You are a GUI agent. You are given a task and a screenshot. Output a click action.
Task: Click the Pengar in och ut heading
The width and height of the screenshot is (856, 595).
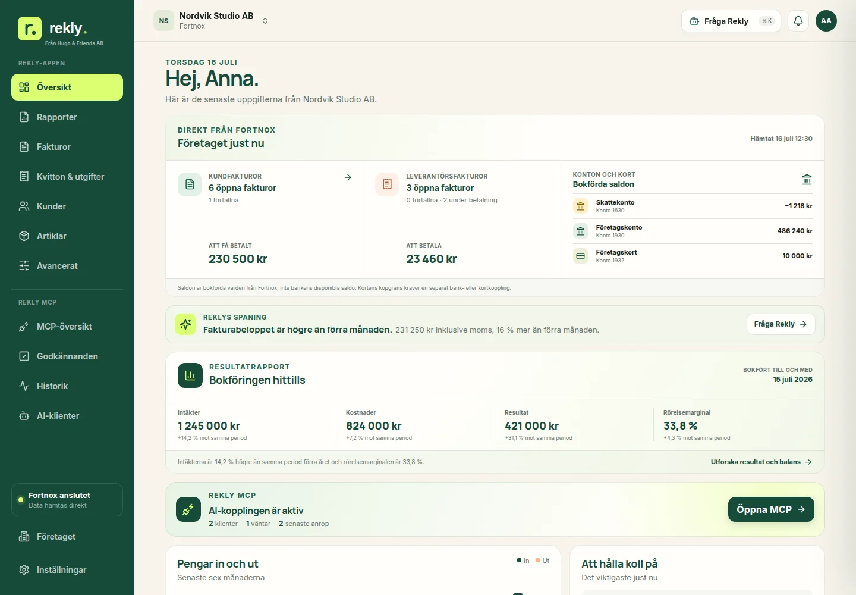point(218,564)
